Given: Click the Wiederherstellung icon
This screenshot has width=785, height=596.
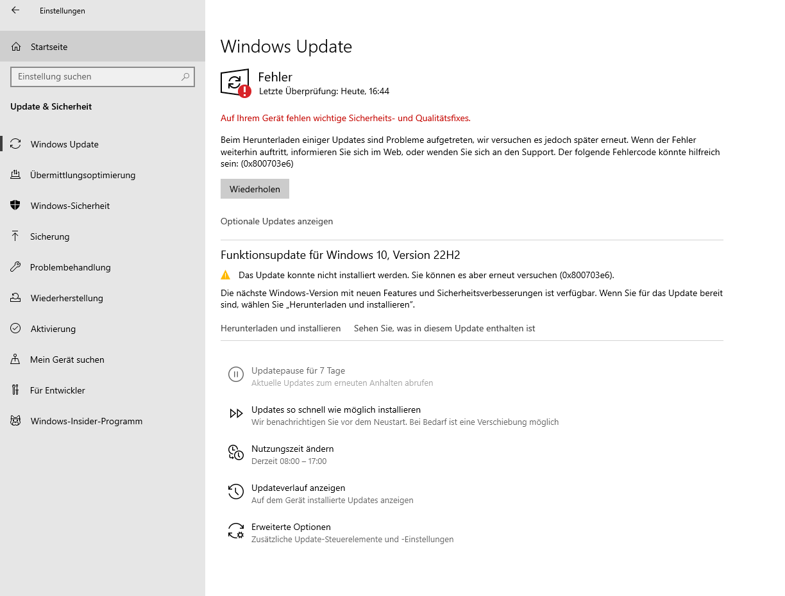Looking at the screenshot, I should coord(16,298).
